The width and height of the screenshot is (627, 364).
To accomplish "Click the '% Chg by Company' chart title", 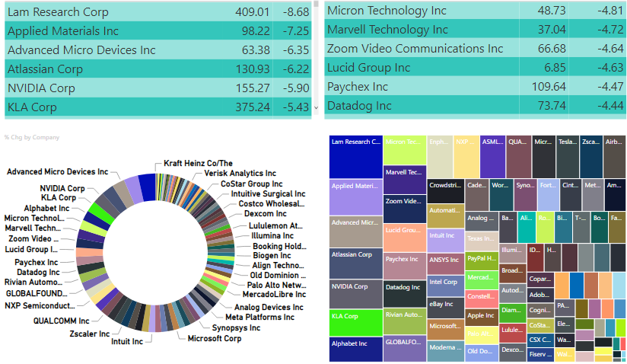I will click(x=32, y=137).
